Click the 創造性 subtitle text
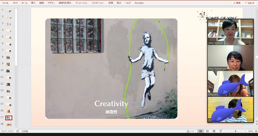258x136 pixels. pyautogui.click(x=111, y=112)
